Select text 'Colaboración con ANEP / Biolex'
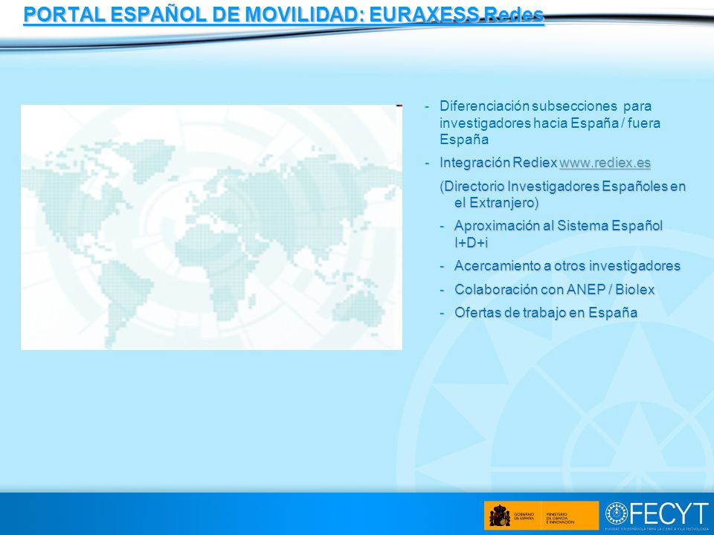This screenshot has height=535, width=714. point(554,289)
